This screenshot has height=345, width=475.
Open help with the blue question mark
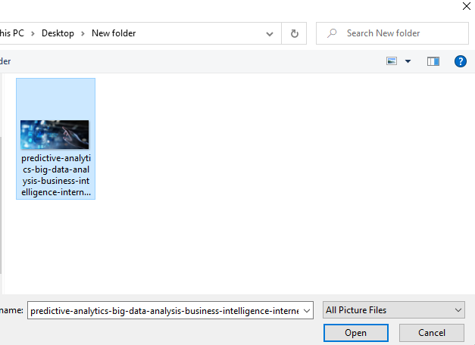coord(460,61)
